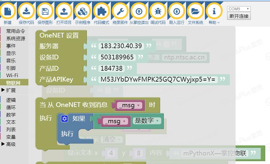Read from board via 从掌控读出 icon
Image resolution: width=270 pixels, height=164 pixels.
pos(139,11)
